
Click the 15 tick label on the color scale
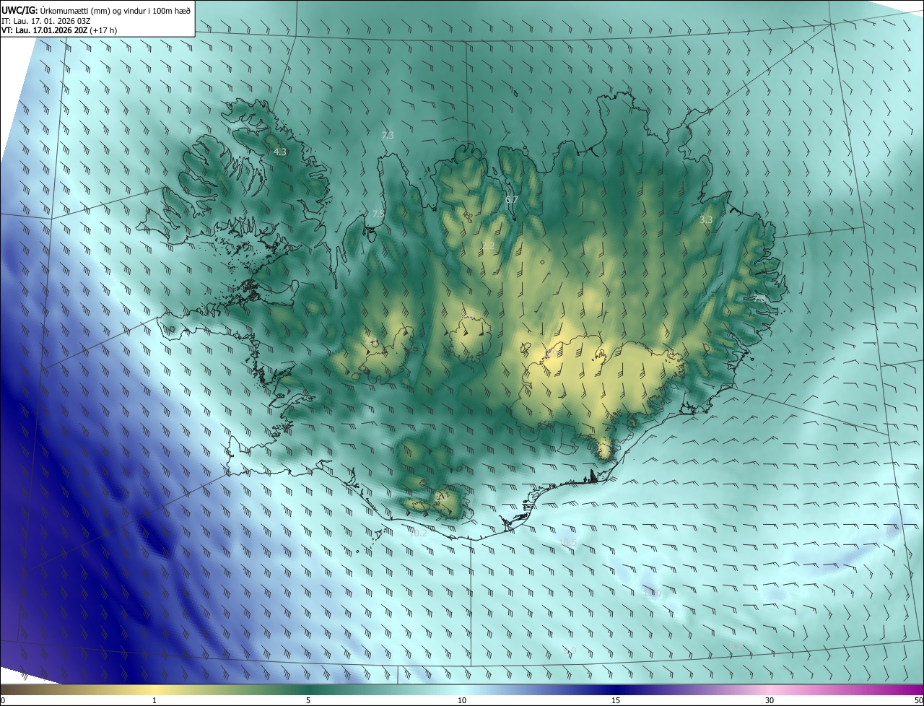[x=616, y=700]
